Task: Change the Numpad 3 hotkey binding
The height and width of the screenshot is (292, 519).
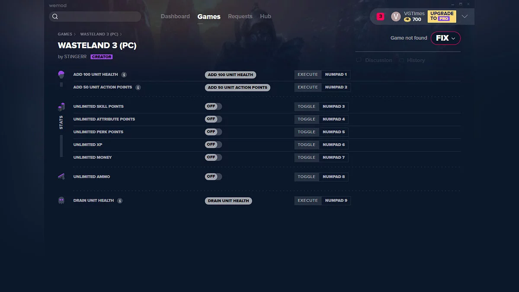Action: (x=333, y=106)
